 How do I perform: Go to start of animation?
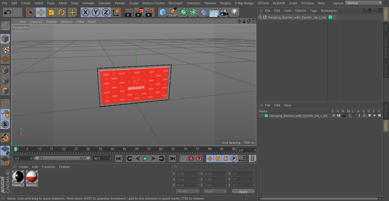click(x=119, y=159)
